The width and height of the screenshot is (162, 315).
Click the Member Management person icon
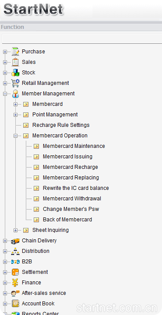15,94
